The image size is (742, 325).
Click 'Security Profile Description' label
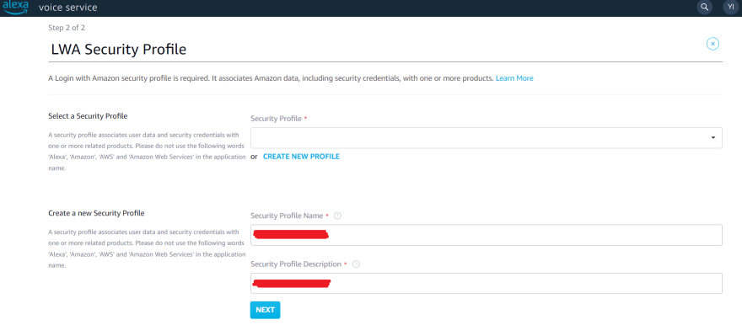click(296, 264)
